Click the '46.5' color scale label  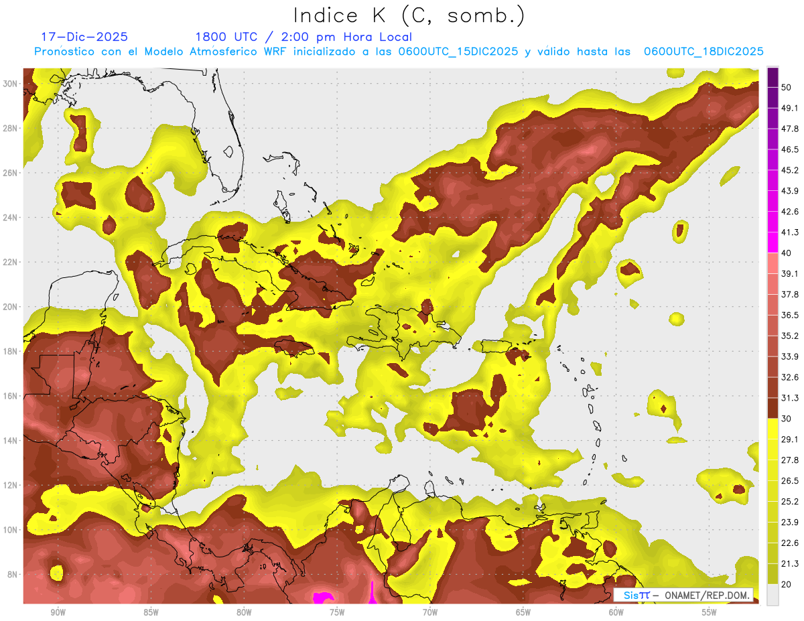(790, 149)
